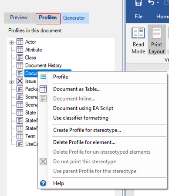The image size is (169, 196).
Task: Click the Profile list icon in menu
Action: pyautogui.click(x=43, y=77)
